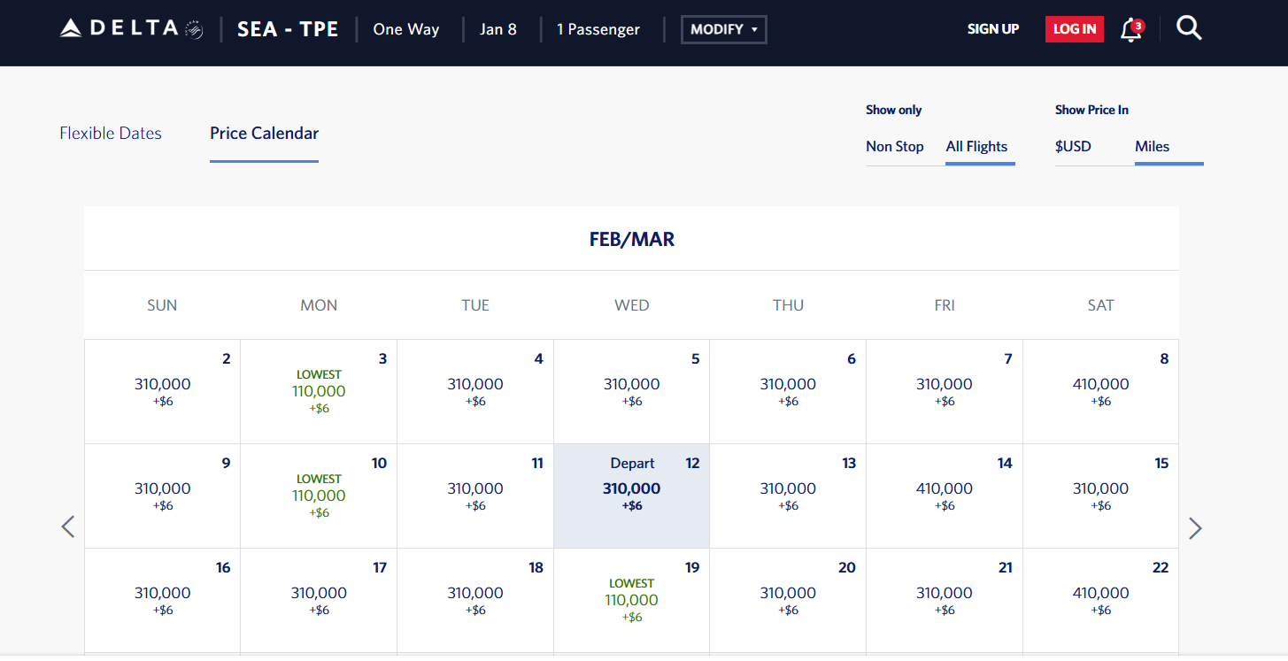Switch to Flexible Dates tab
This screenshot has height=661, width=1288.
click(x=111, y=134)
